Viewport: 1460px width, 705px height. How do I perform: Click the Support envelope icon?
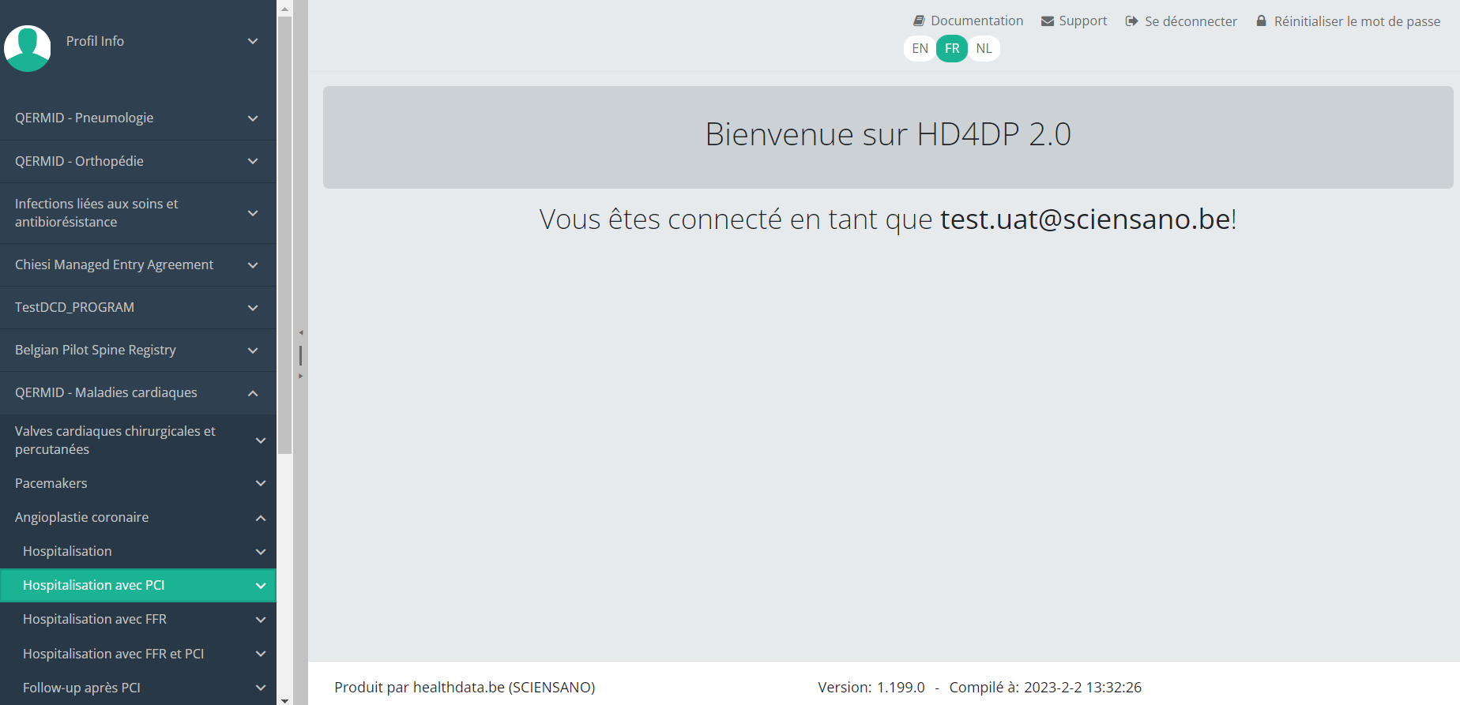click(1048, 21)
